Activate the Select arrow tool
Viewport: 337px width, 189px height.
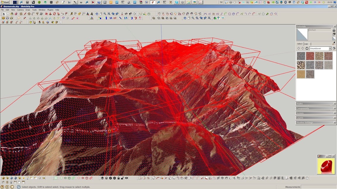coord(4,14)
